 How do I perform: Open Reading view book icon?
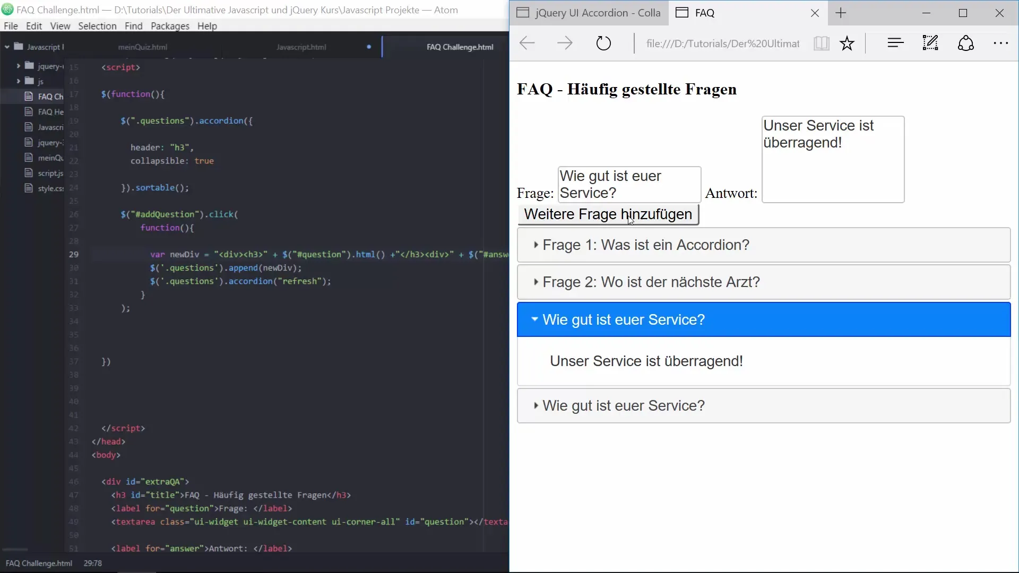point(821,44)
